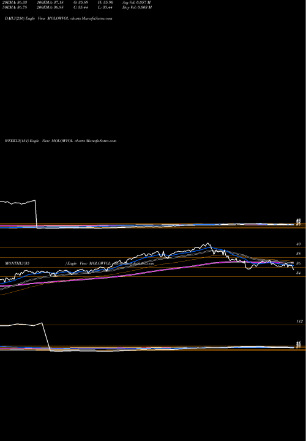The height and width of the screenshot is (441, 306).
Task: Click the 50EMA value label
Action: (14, 7)
